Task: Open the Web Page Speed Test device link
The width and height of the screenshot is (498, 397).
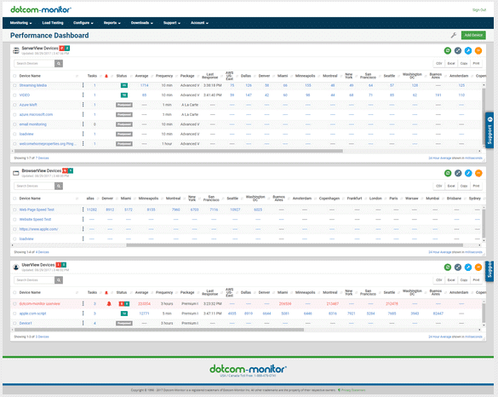Action: point(37,210)
